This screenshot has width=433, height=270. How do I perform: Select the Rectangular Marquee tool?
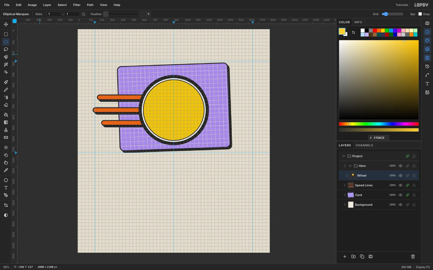coord(6,34)
